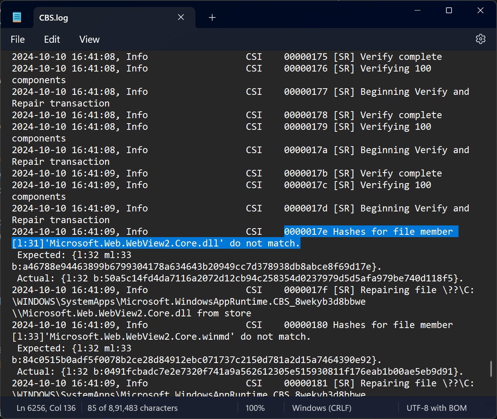497x419 pixels.
Task: Click the Notepad app icon
Action: point(17,17)
